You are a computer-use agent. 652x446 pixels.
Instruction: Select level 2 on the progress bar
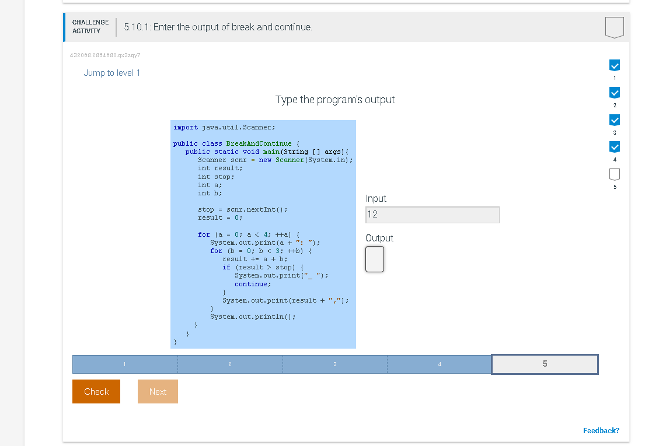click(229, 364)
